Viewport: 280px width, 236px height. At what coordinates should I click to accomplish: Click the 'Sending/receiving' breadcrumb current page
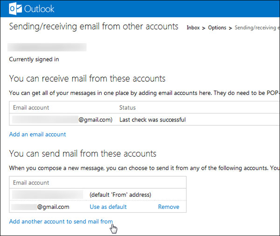257,28
